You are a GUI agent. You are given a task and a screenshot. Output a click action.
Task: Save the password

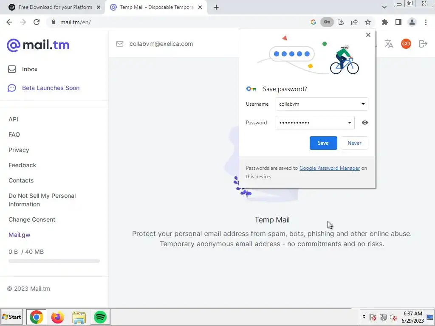[x=323, y=143]
